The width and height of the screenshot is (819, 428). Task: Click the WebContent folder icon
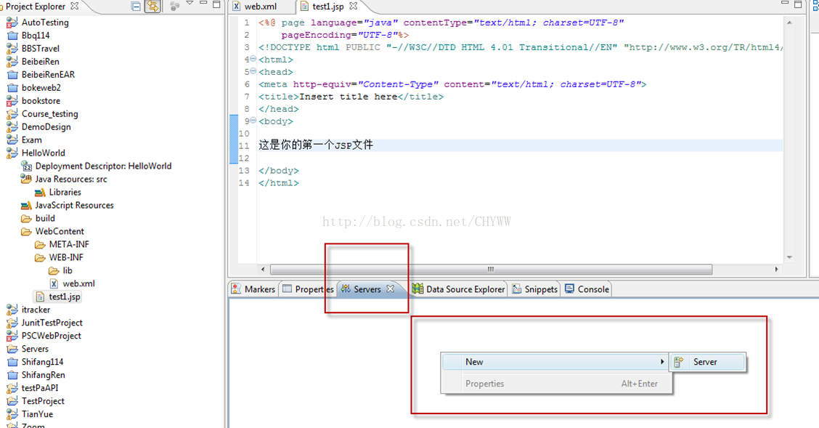coord(26,232)
